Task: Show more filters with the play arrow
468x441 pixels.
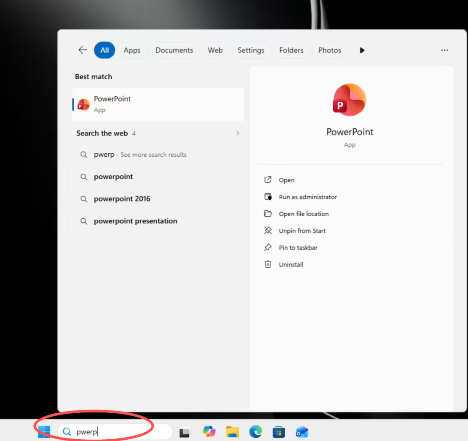Action: [362, 50]
